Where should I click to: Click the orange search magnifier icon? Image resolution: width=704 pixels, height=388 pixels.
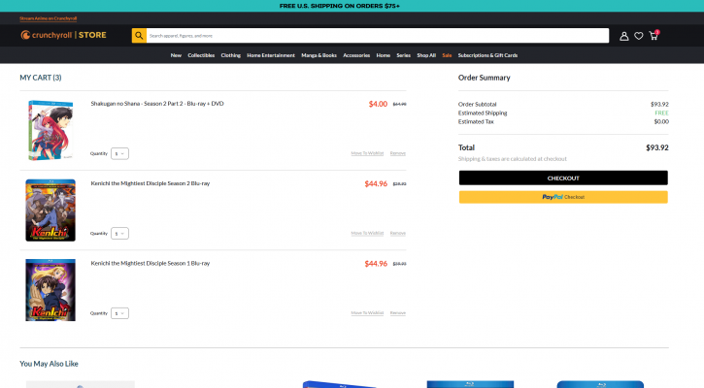(x=139, y=36)
